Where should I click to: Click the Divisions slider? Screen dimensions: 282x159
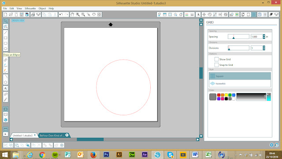(x=238, y=48)
